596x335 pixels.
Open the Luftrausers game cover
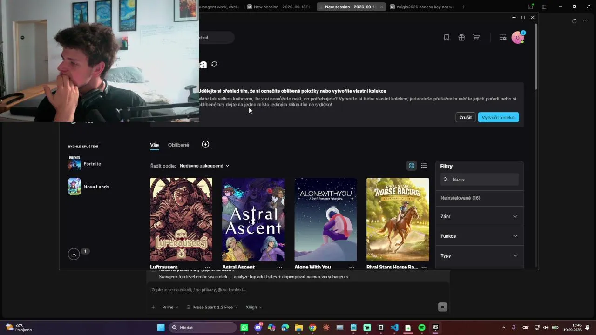click(x=181, y=219)
